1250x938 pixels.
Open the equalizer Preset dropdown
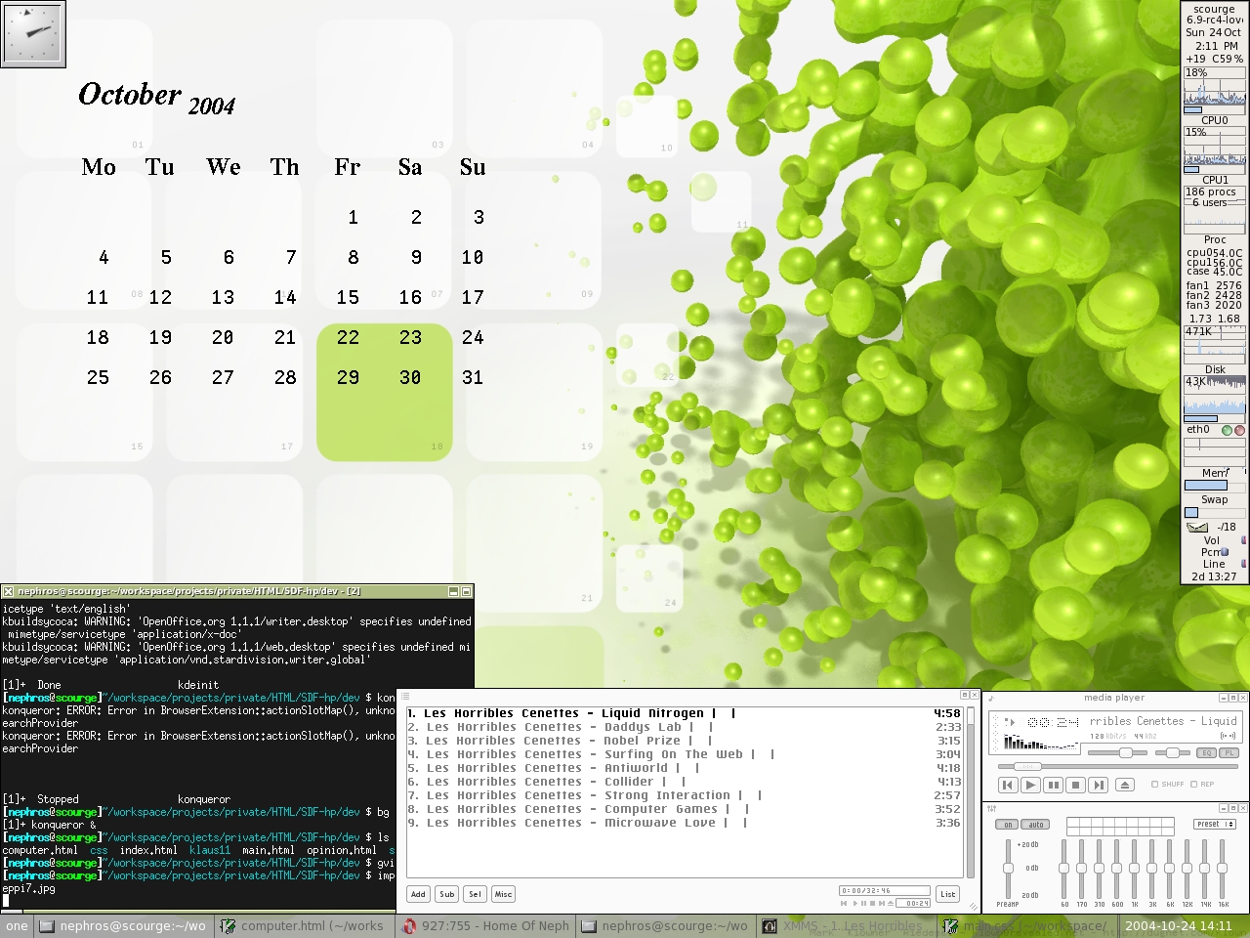coord(1215,824)
